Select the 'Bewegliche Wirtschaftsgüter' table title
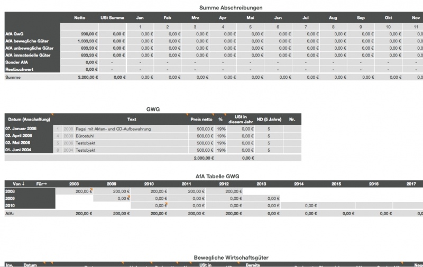 tap(231, 257)
